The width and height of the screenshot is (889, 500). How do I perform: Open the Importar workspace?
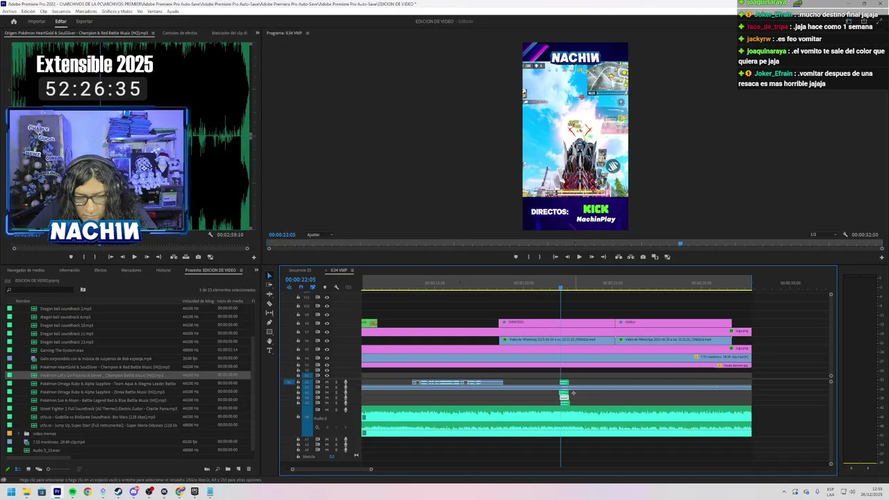click(37, 22)
